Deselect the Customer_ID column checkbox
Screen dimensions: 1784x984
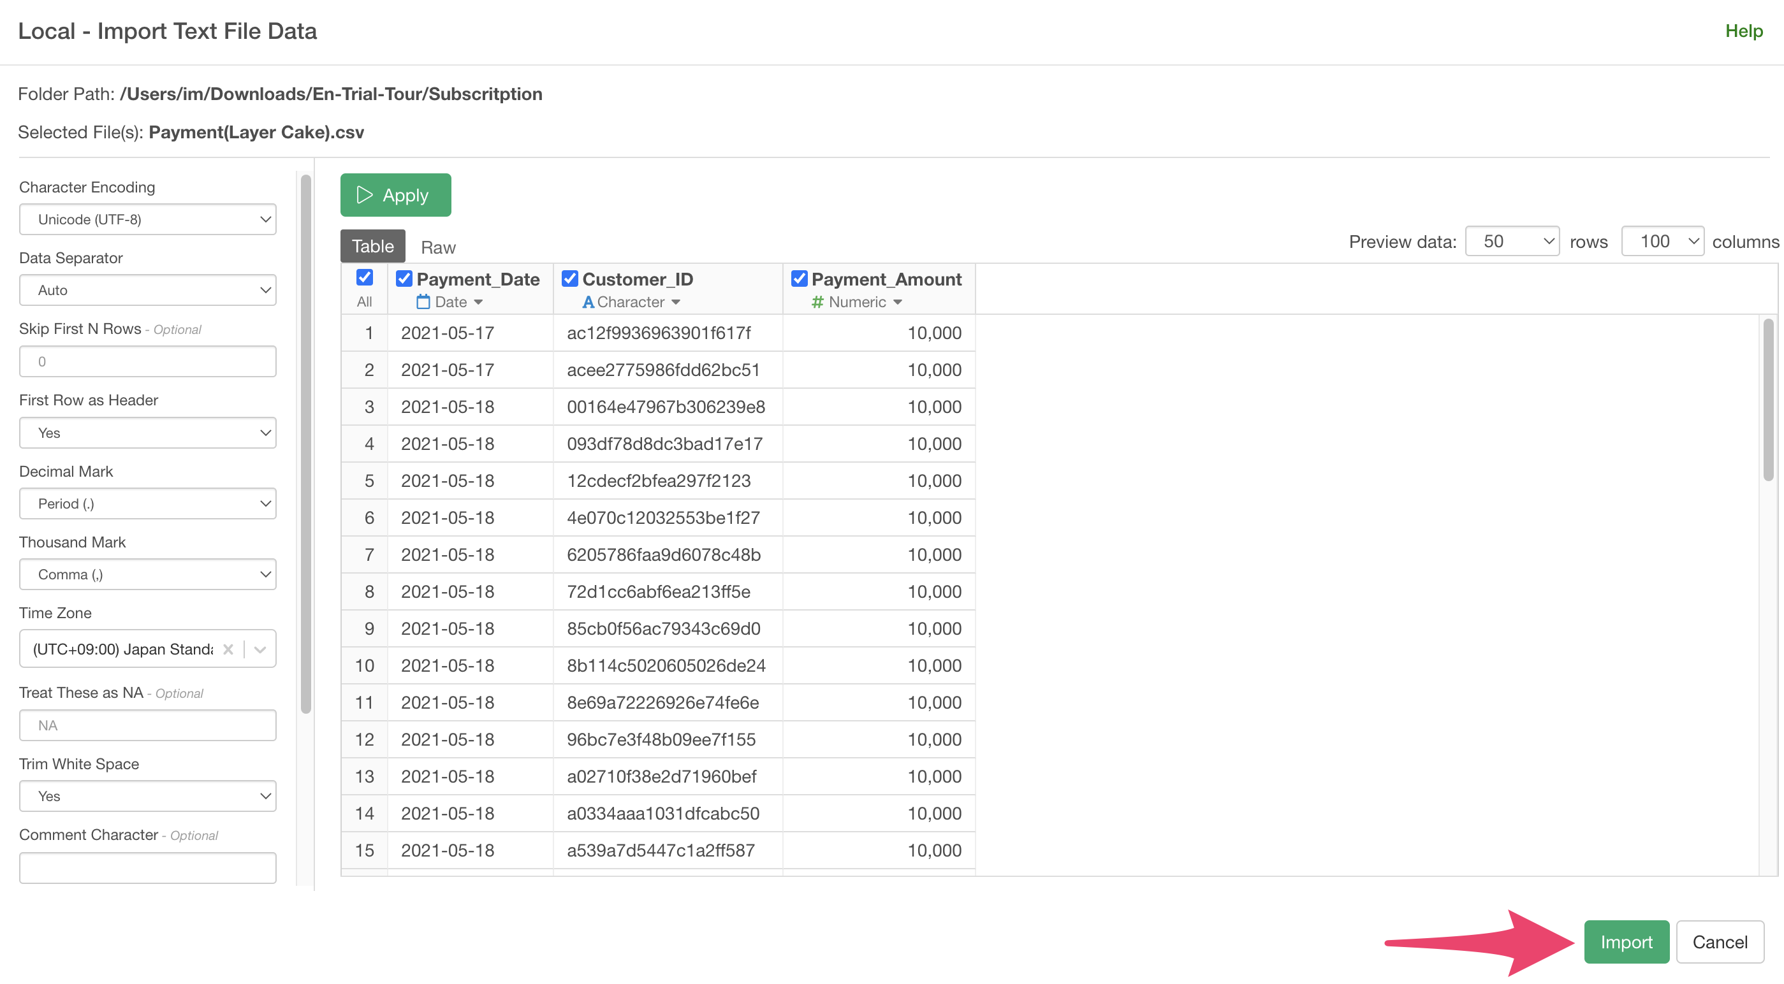[x=569, y=279]
